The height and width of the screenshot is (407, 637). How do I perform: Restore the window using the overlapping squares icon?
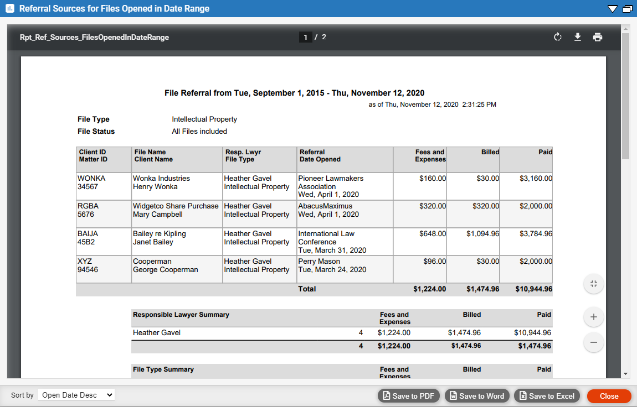coord(628,8)
